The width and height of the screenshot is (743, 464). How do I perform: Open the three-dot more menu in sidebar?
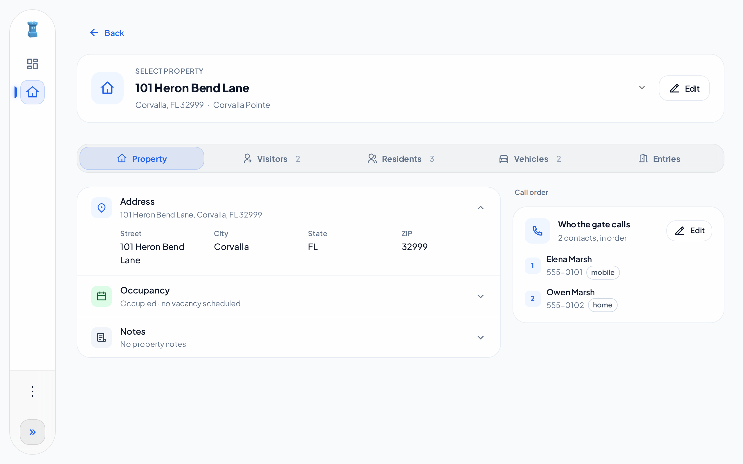coord(33,391)
